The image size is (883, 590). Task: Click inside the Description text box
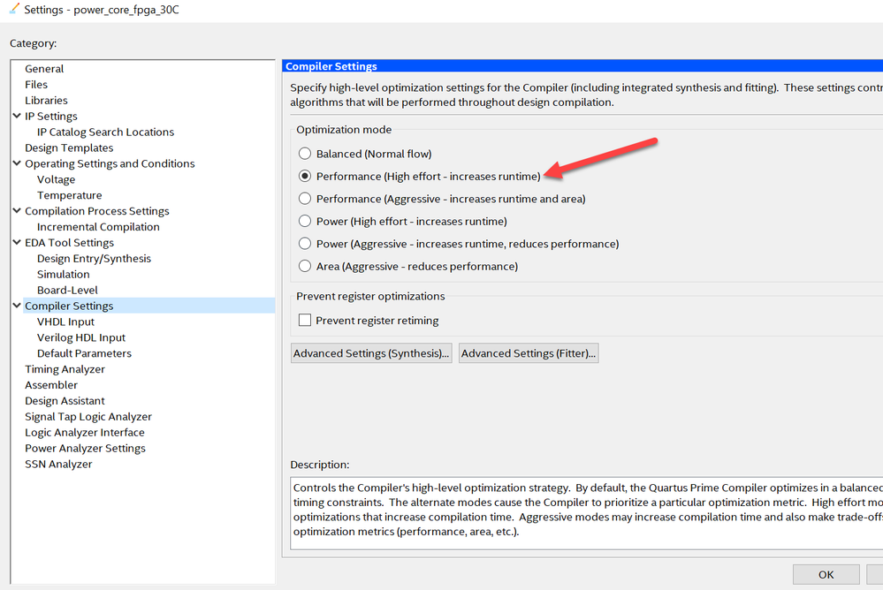point(583,512)
